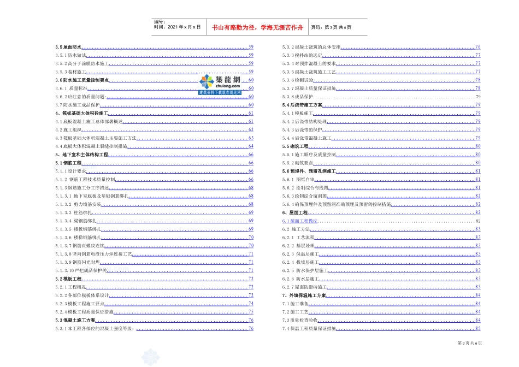Open '5.1.3.7 钢筋直螺纹连接'
Image resolution: width=519 pixels, height=367 pixels.
point(154,246)
